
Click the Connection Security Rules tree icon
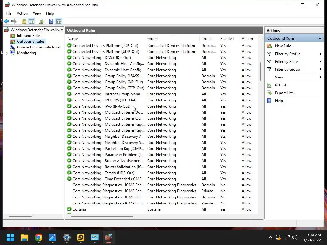(x=13, y=47)
